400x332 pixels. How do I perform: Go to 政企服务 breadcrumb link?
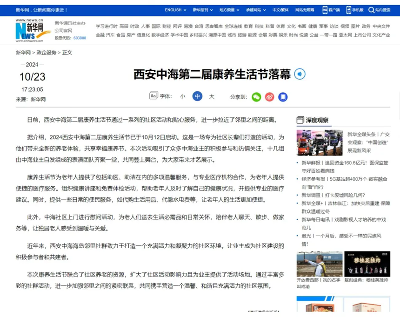47,53
